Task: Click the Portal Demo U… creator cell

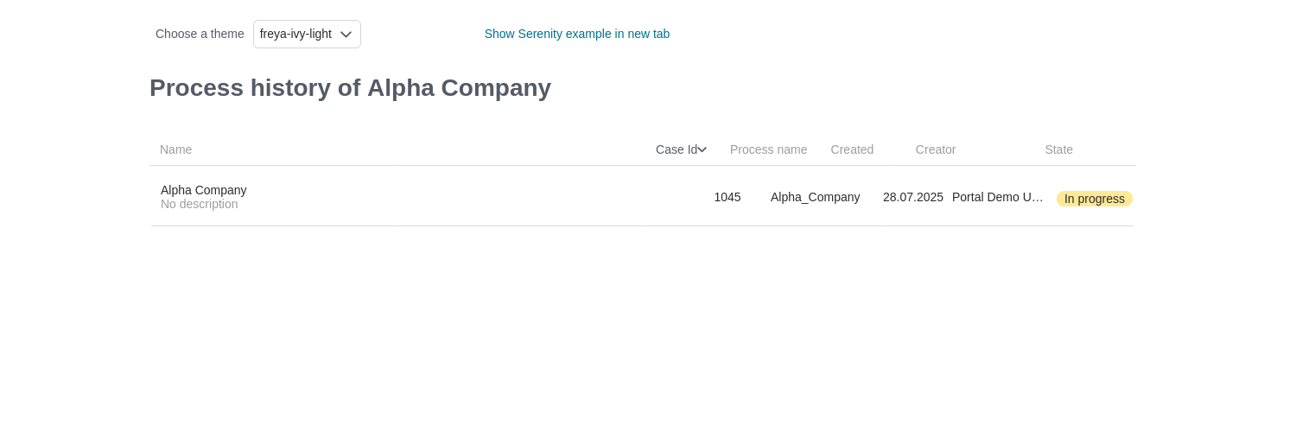Action: point(997,197)
